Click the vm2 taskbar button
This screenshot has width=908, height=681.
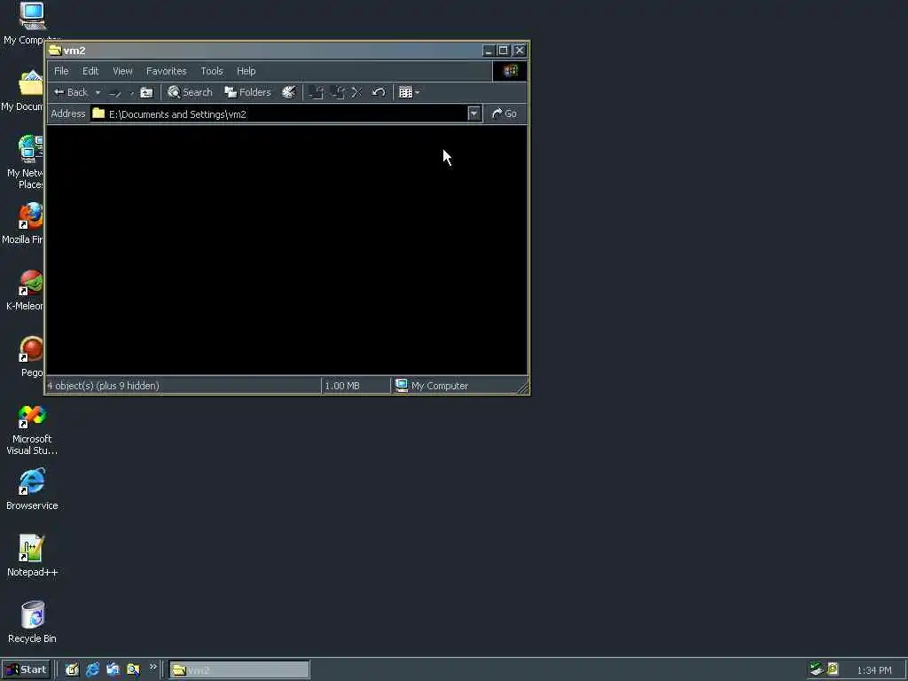coord(239,670)
